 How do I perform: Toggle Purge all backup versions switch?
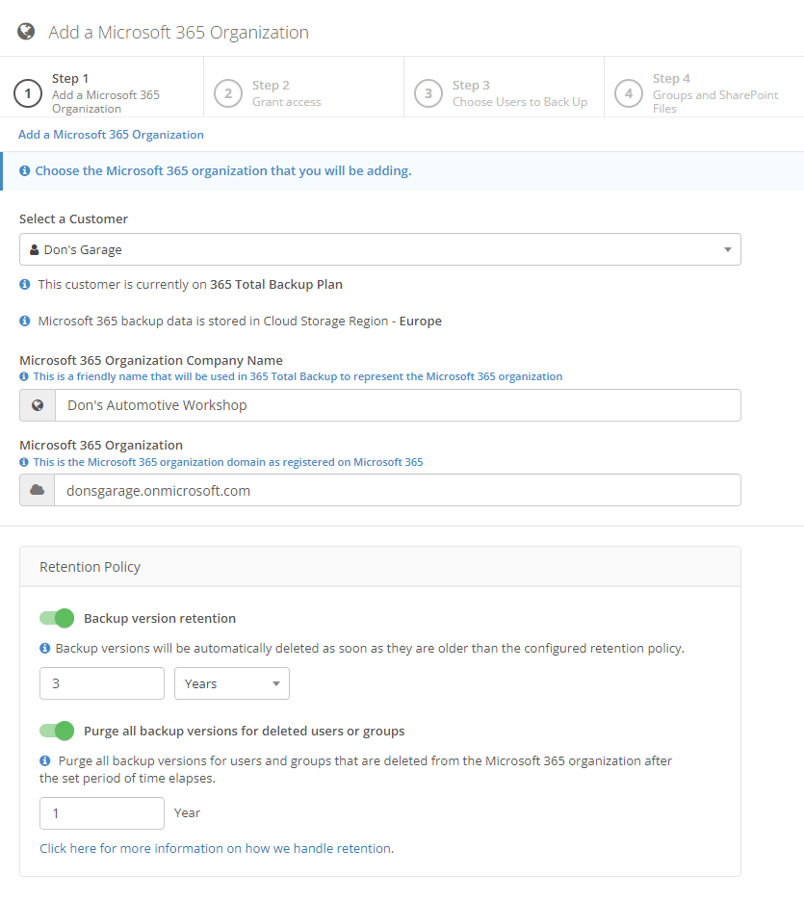click(x=57, y=731)
